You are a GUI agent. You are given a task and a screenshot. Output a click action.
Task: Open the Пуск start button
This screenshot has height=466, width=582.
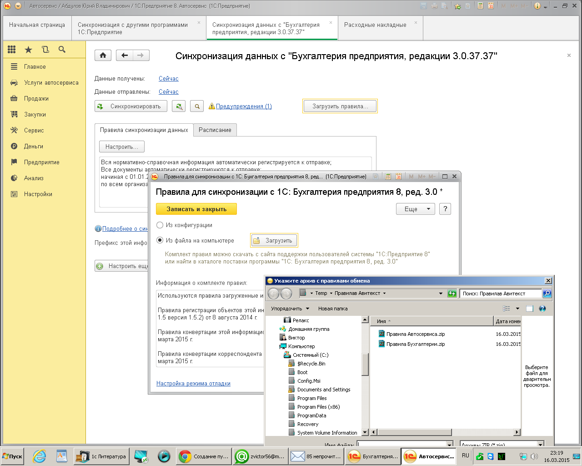(12, 456)
